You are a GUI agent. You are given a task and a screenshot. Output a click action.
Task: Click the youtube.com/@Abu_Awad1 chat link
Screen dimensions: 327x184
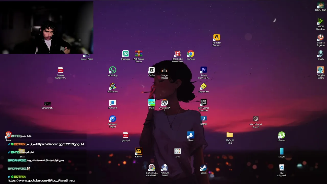38,180
